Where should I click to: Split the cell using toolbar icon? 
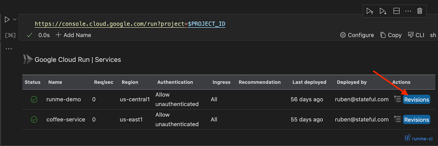click(396, 11)
